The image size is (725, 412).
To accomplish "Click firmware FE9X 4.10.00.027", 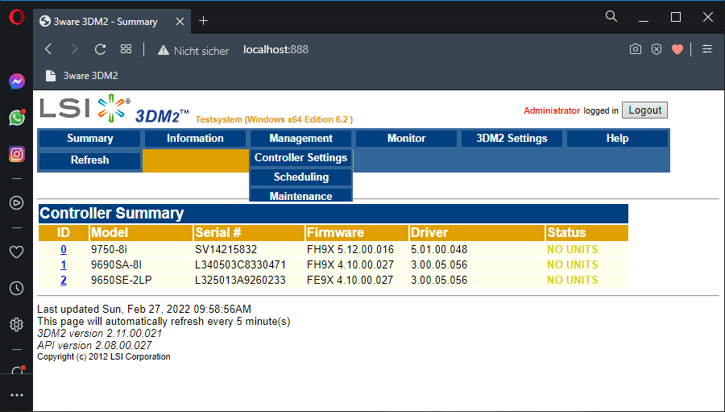I will coord(350,280).
